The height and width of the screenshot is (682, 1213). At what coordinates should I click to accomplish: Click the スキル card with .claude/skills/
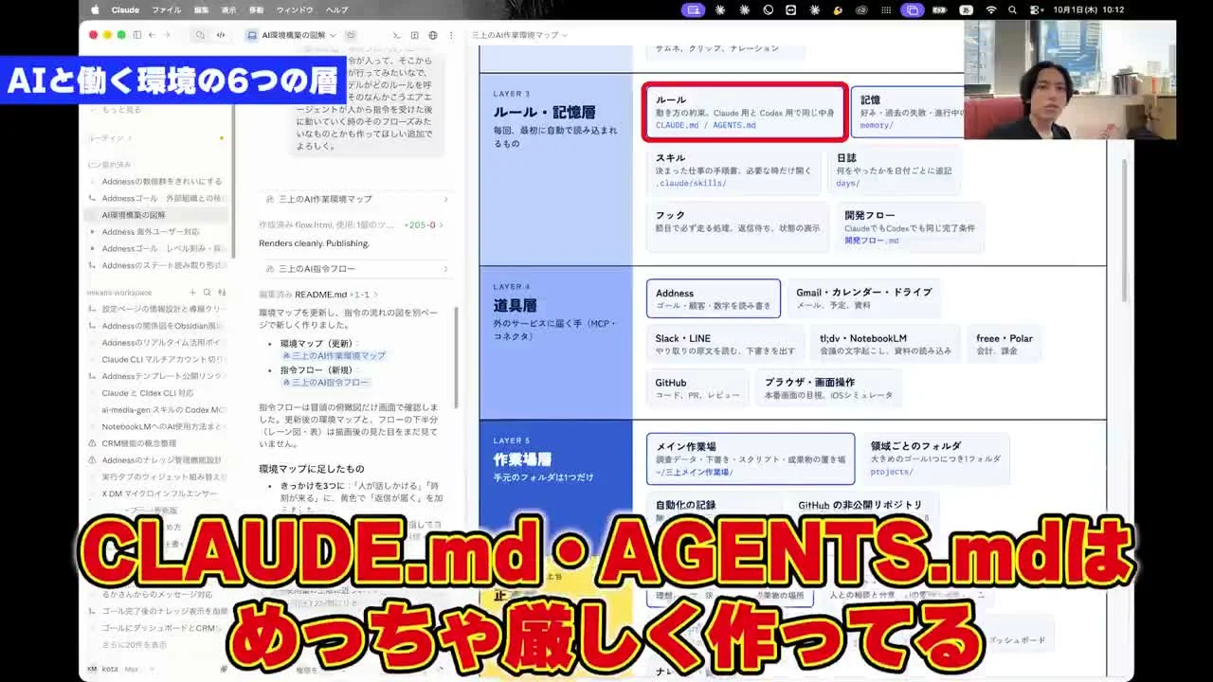(x=733, y=170)
